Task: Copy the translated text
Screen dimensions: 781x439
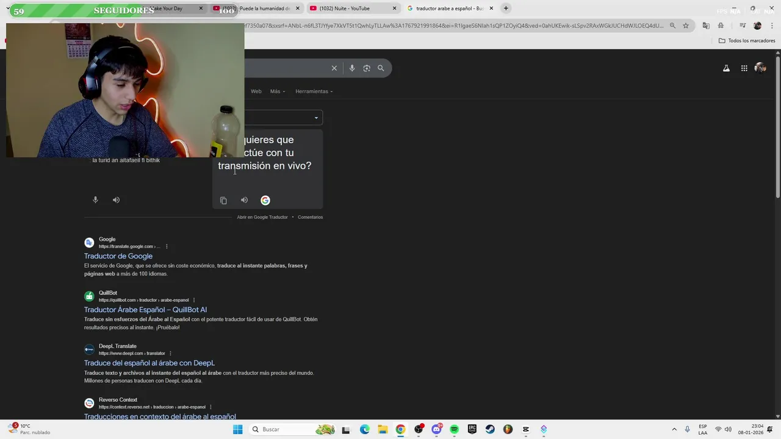Action: click(x=223, y=201)
